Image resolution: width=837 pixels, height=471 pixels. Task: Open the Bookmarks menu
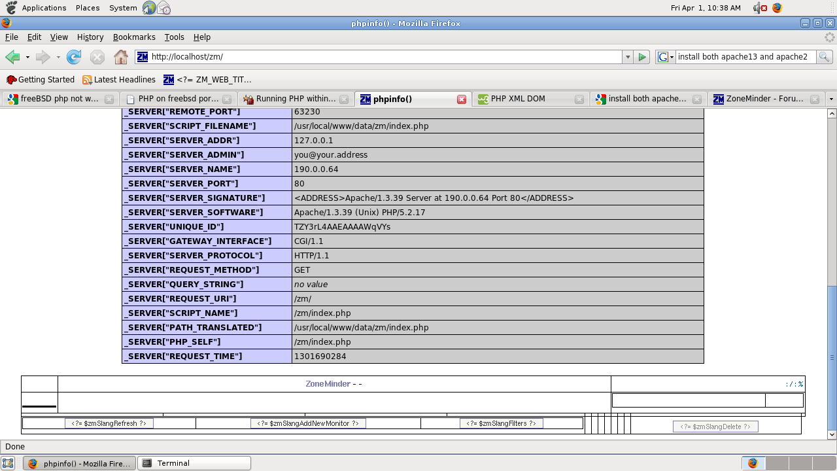click(134, 37)
